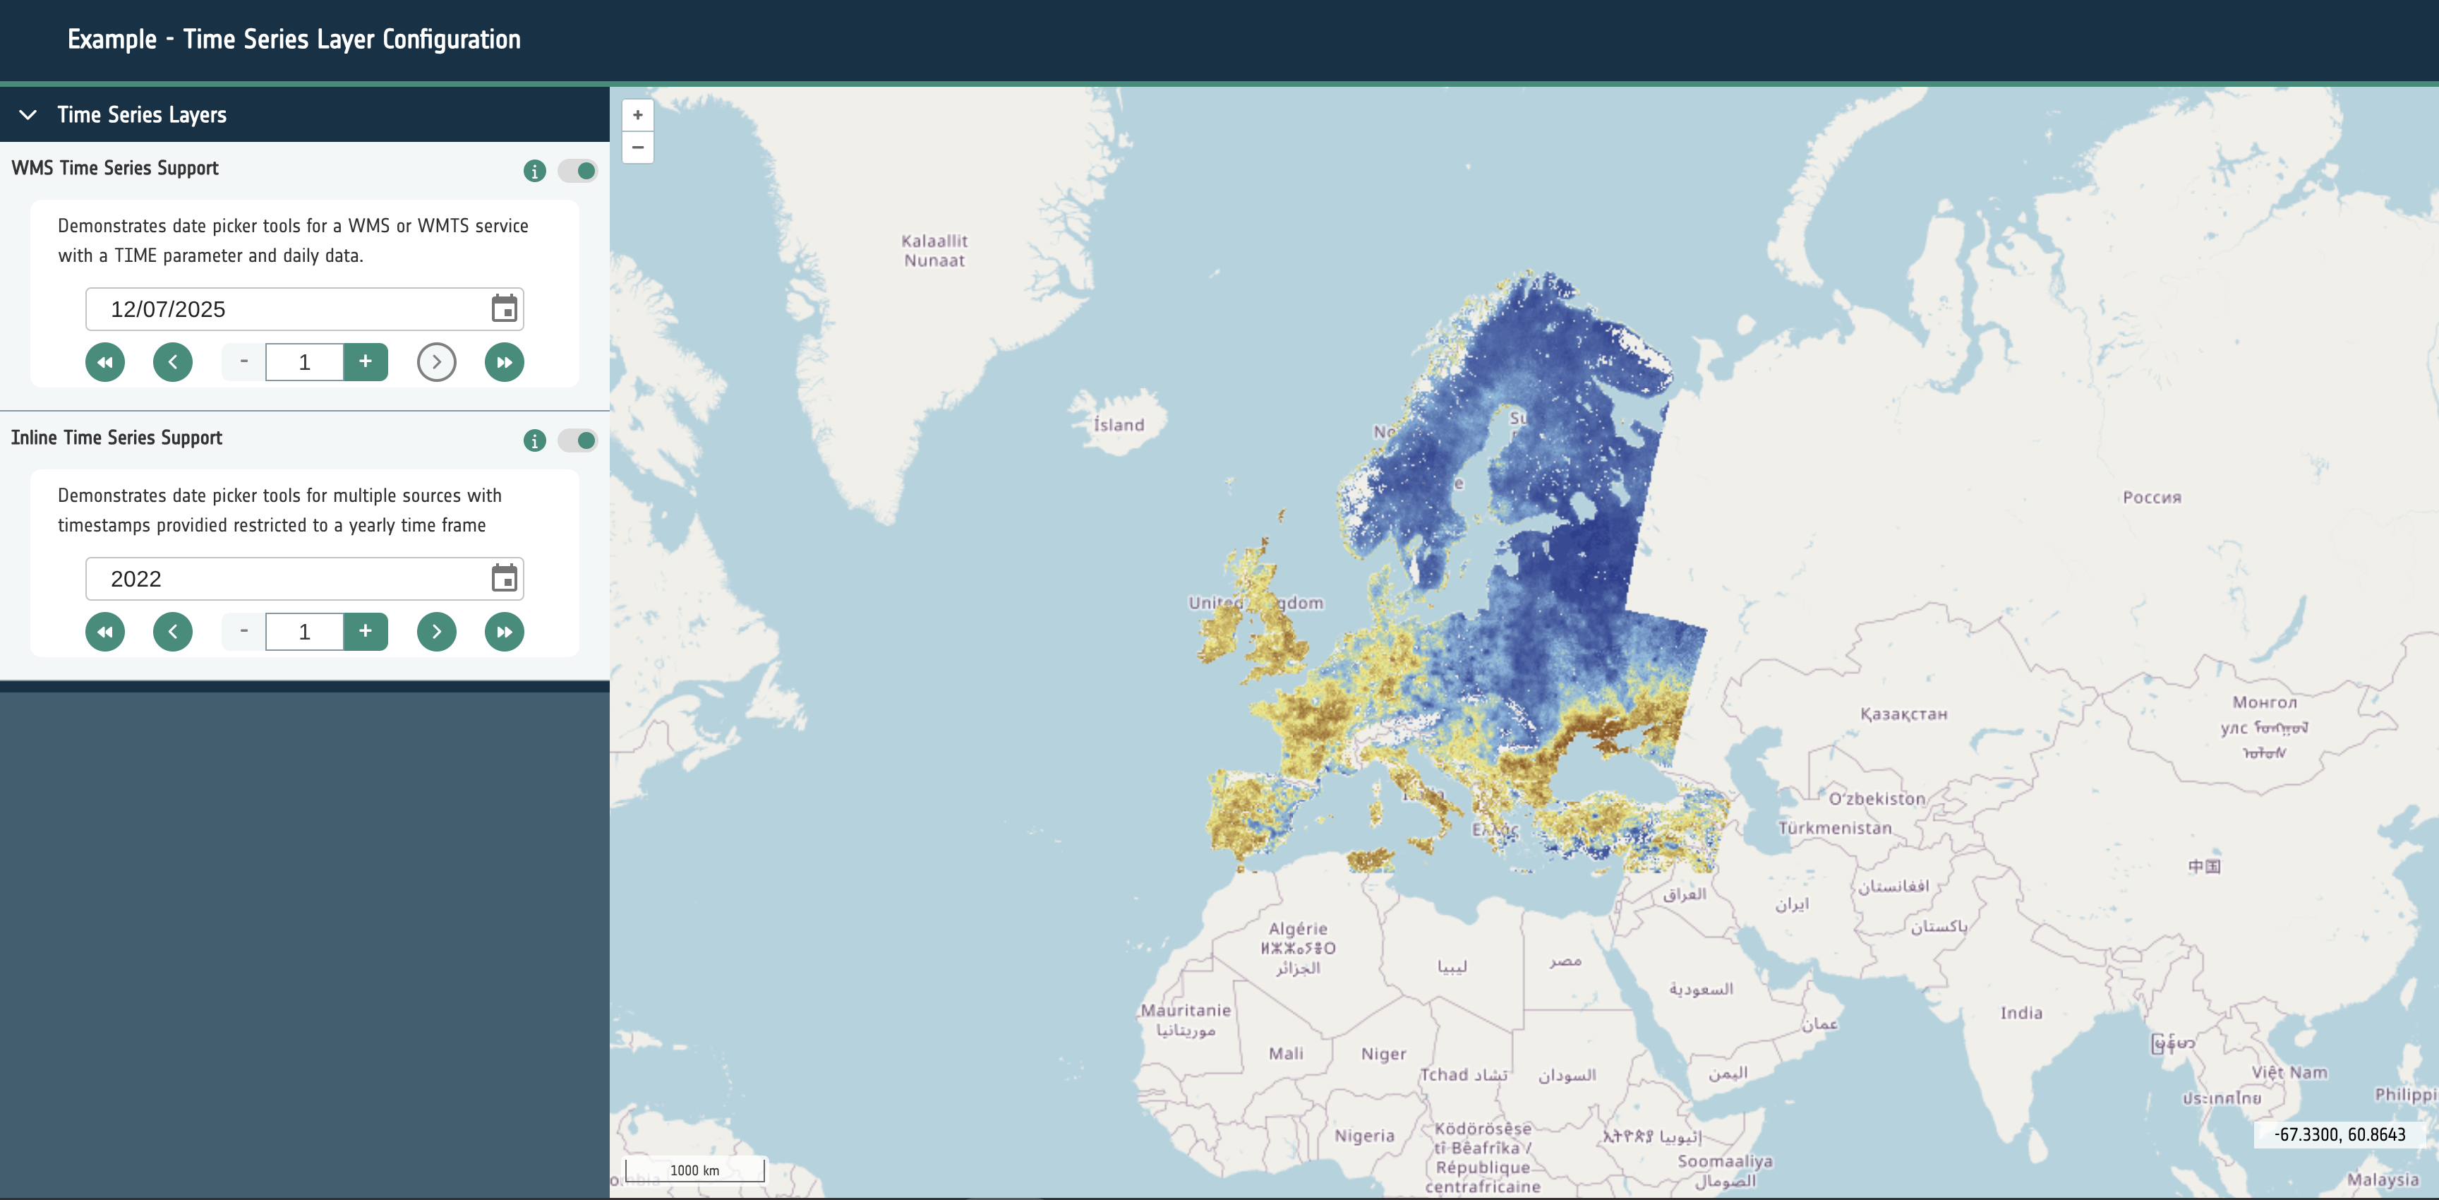Open info for Inline Time Series Support
This screenshot has height=1200, width=2439.
tap(534, 440)
